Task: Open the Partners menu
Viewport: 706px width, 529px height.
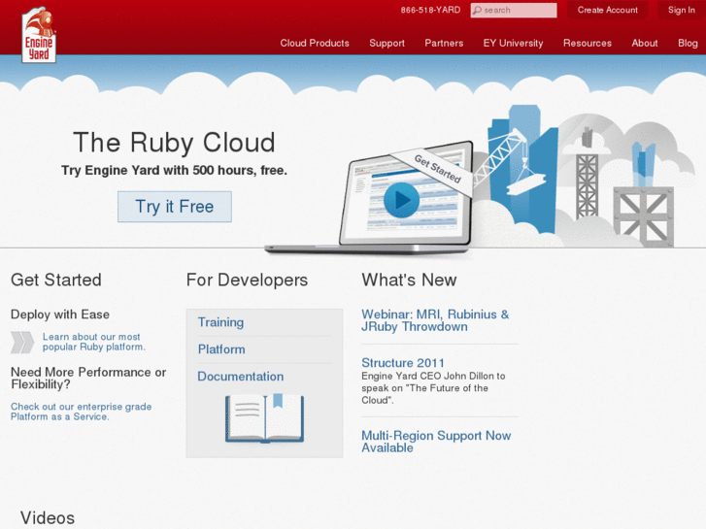Action: [444, 44]
